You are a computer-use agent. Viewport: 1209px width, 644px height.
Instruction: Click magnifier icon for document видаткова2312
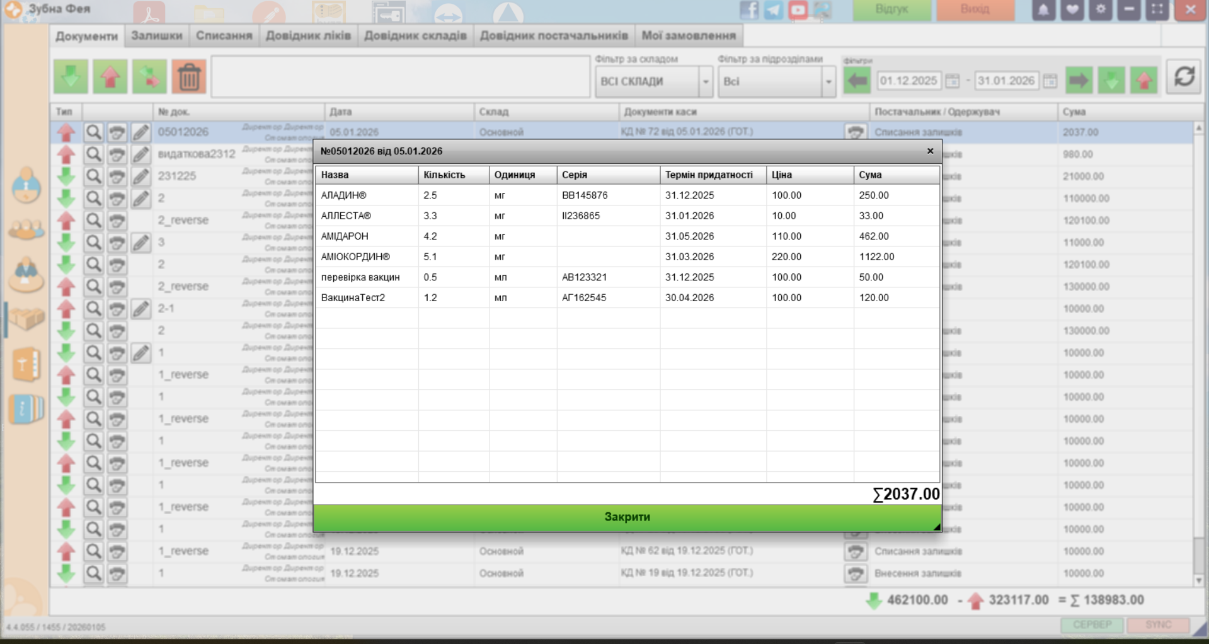(x=93, y=154)
